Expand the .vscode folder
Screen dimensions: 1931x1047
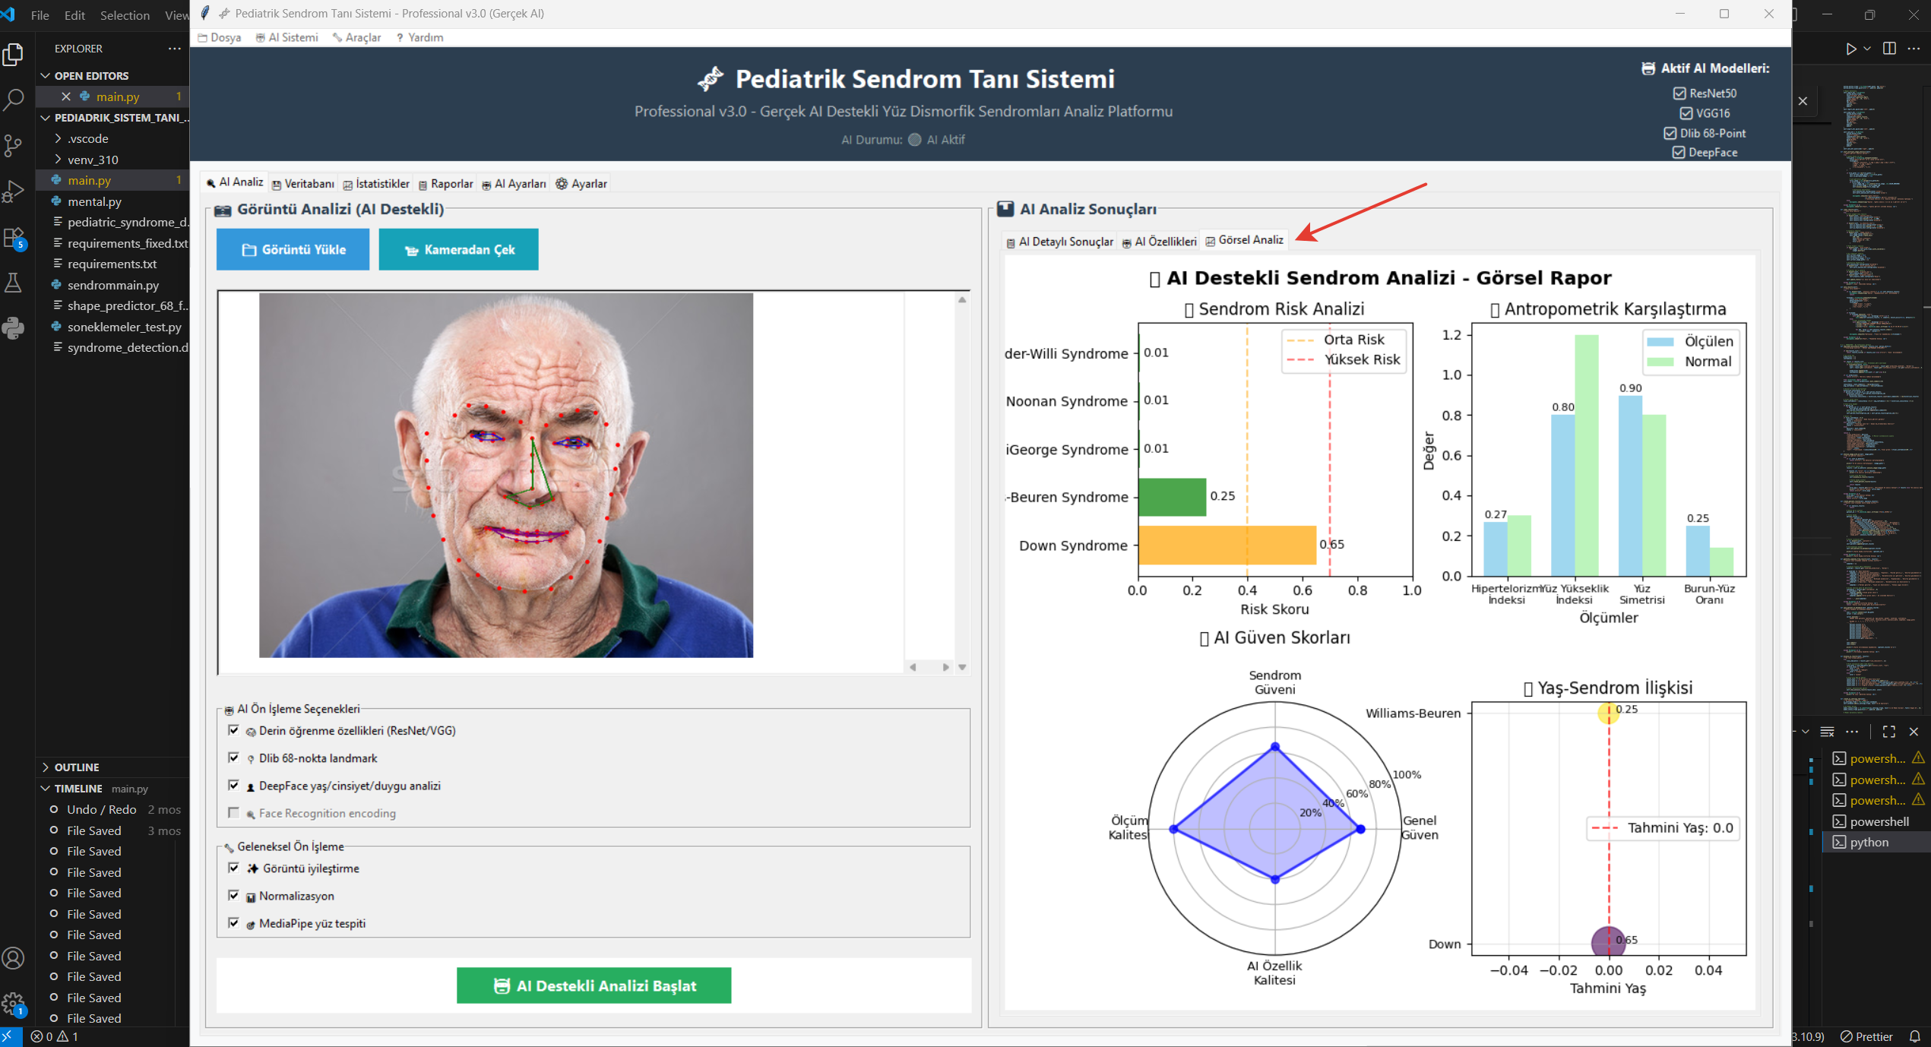click(88, 138)
